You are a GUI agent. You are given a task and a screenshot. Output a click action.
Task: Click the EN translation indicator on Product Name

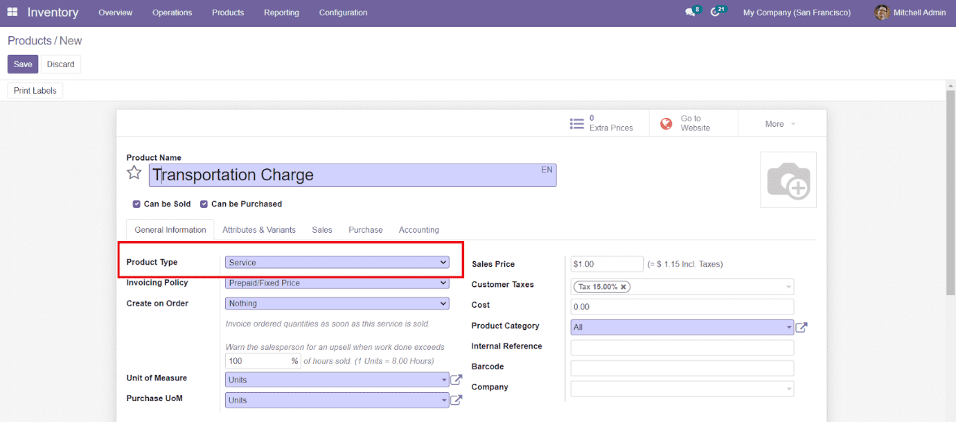pos(546,169)
